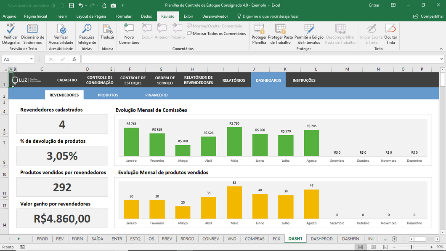Add a new sheet with plus icon
Screen dimensions: 446x251
coord(394,239)
